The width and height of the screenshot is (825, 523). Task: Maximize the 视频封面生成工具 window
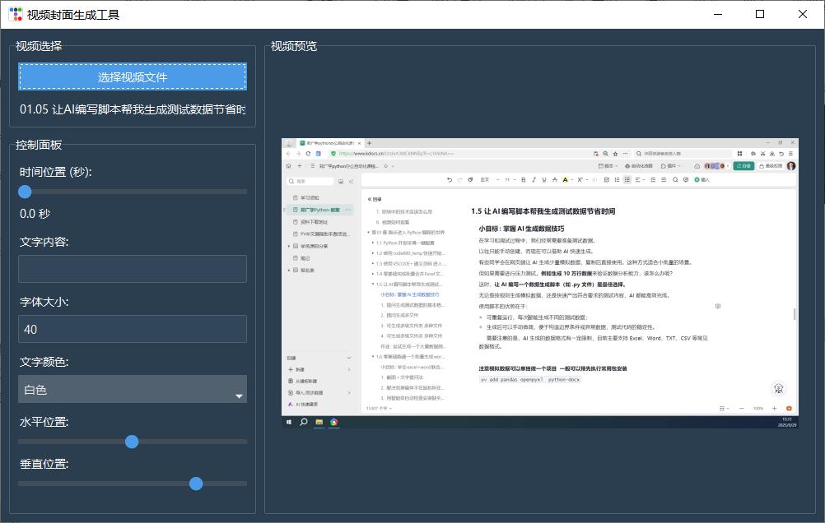tap(760, 14)
